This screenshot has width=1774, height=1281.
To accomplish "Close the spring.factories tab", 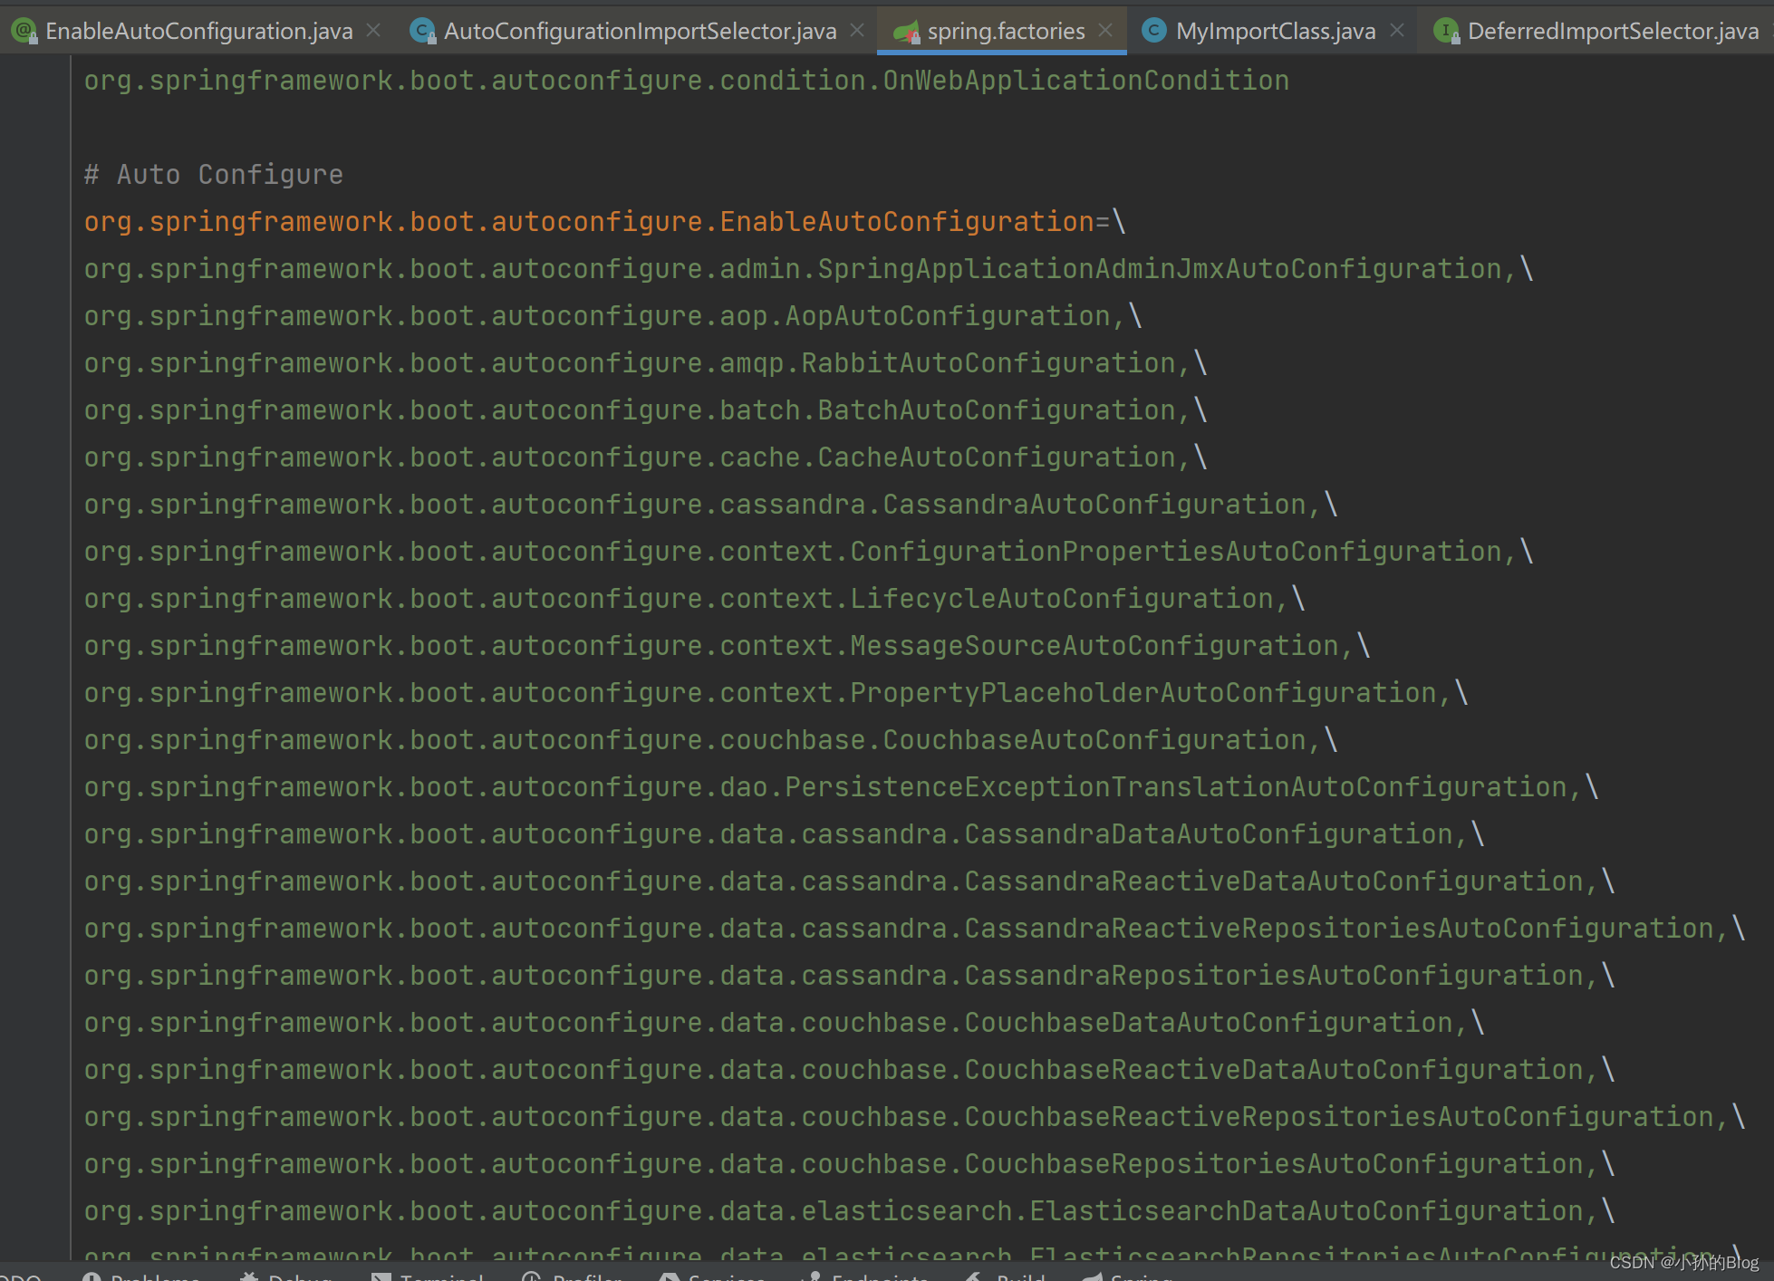I will point(1105,31).
